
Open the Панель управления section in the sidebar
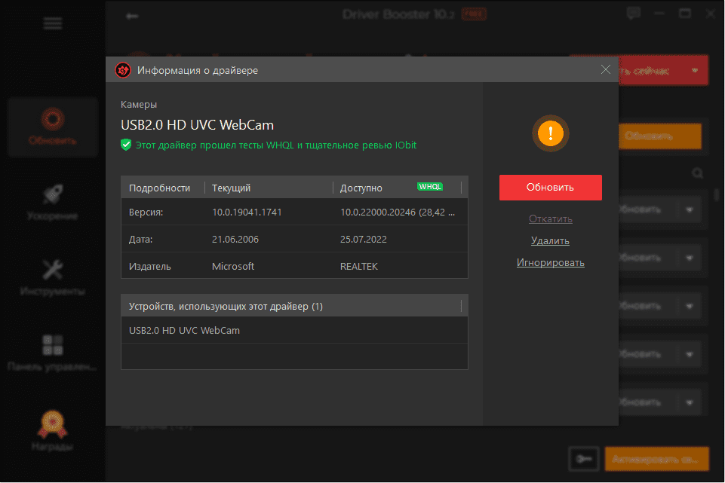click(53, 353)
